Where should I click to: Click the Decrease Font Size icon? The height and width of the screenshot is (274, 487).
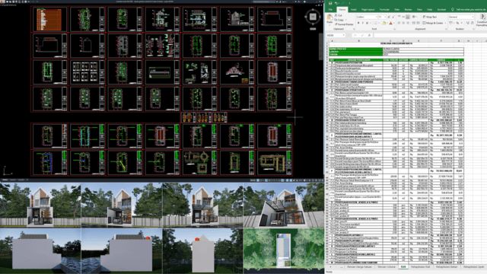coord(393,17)
